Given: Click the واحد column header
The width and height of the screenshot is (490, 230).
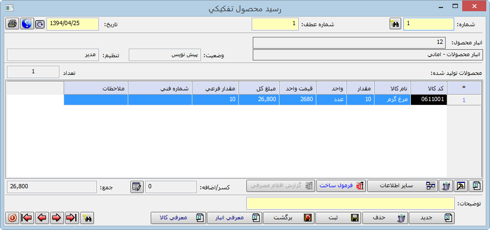Looking at the screenshot, I should point(331,89).
